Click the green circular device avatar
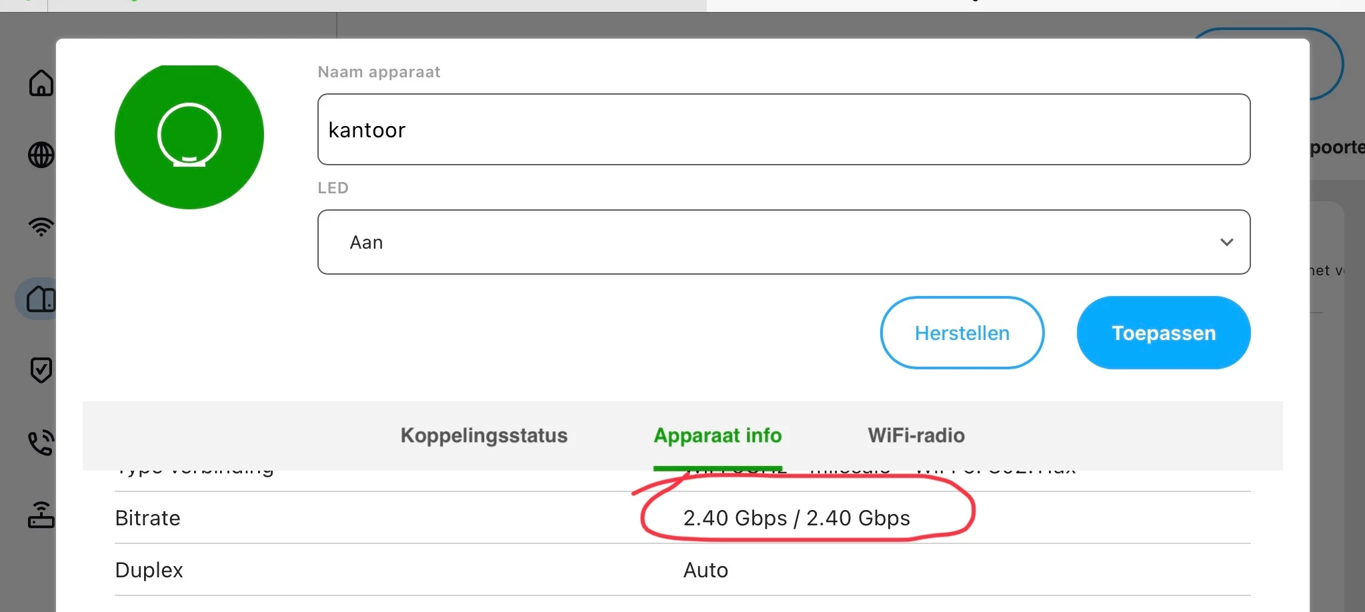The width and height of the screenshot is (1365, 612). pyautogui.click(x=189, y=136)
